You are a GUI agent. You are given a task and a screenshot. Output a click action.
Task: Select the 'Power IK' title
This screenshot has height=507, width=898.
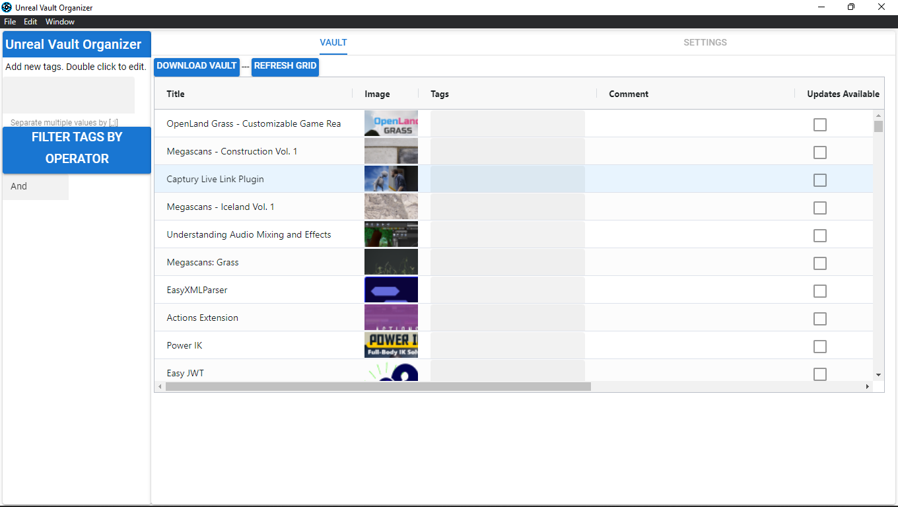184,346
